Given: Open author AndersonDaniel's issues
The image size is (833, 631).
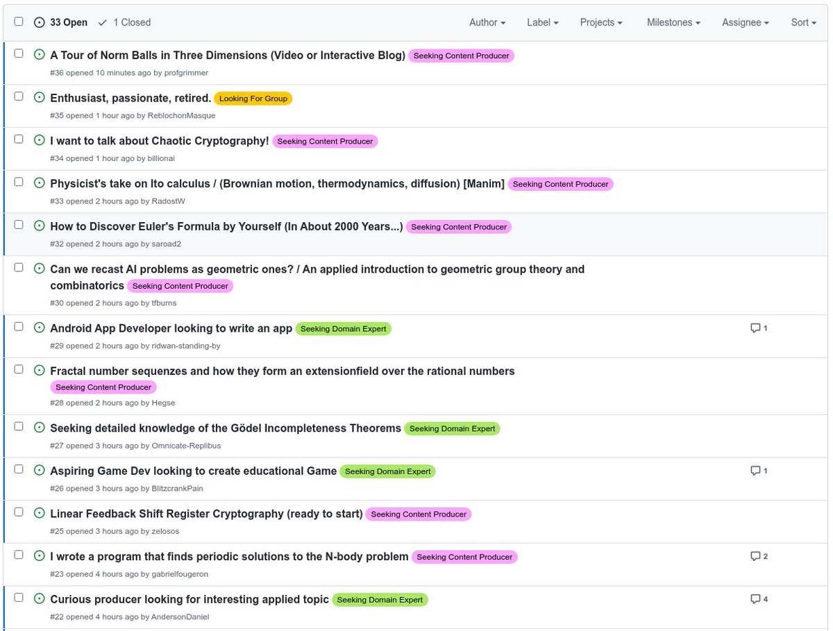Looking at the screenshot, I should 180,617.
